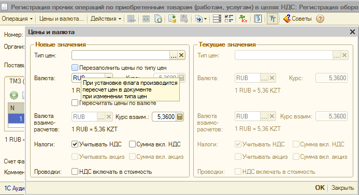Click the copy document icon with green plus
The image size is (359, 195).
pyautogui.click(x=158, y=19)
